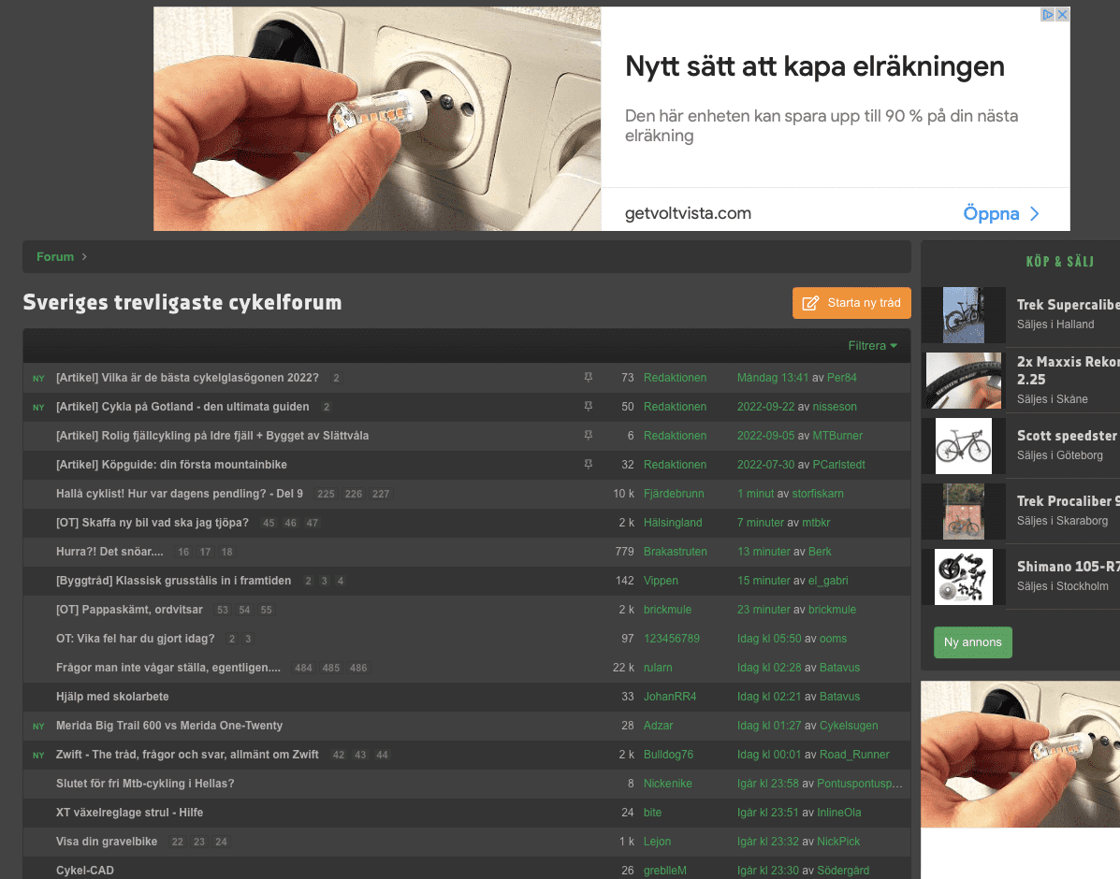Click the AdChoices triangle icon in top ad
Screen dimensions: 1120x879
click(x=1049, y=15)
